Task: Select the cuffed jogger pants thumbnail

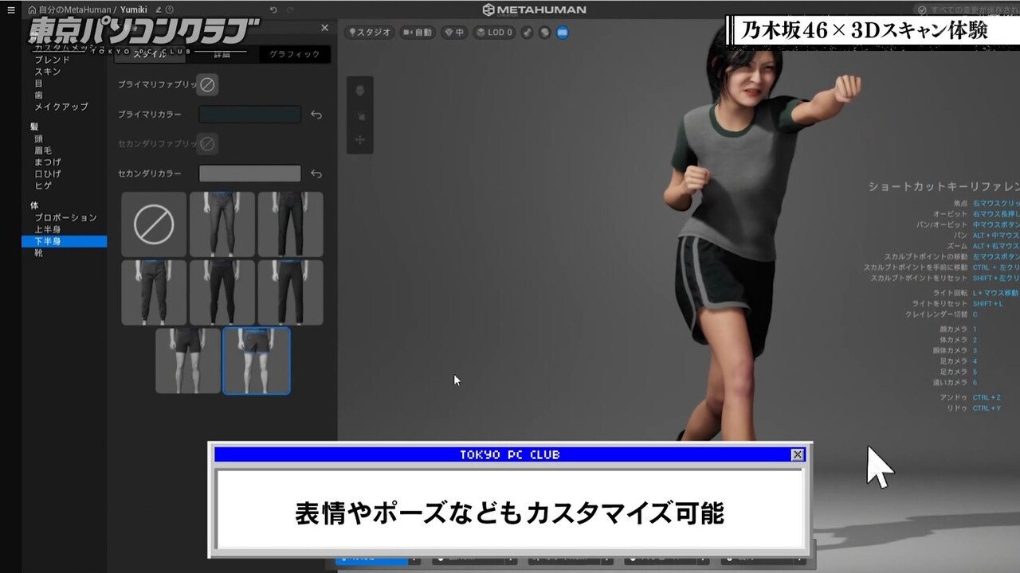Action: [154, 293]
